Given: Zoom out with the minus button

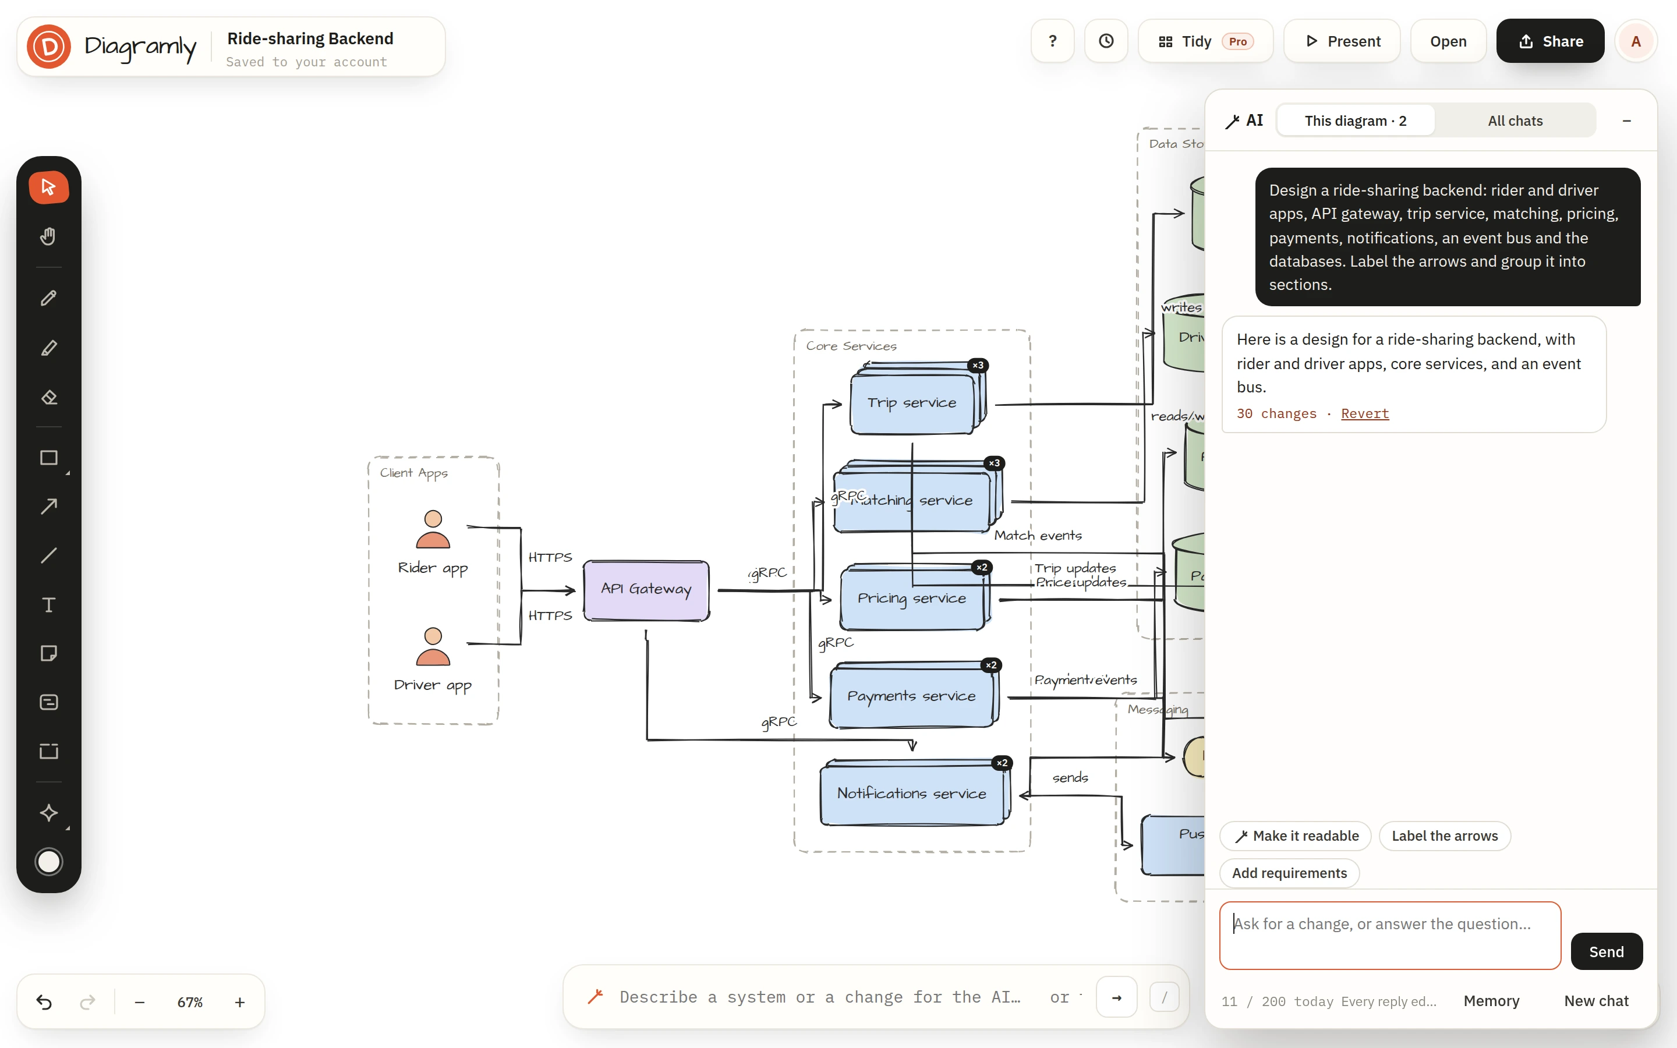Looking at the screenshot, I should (139, 1001).
